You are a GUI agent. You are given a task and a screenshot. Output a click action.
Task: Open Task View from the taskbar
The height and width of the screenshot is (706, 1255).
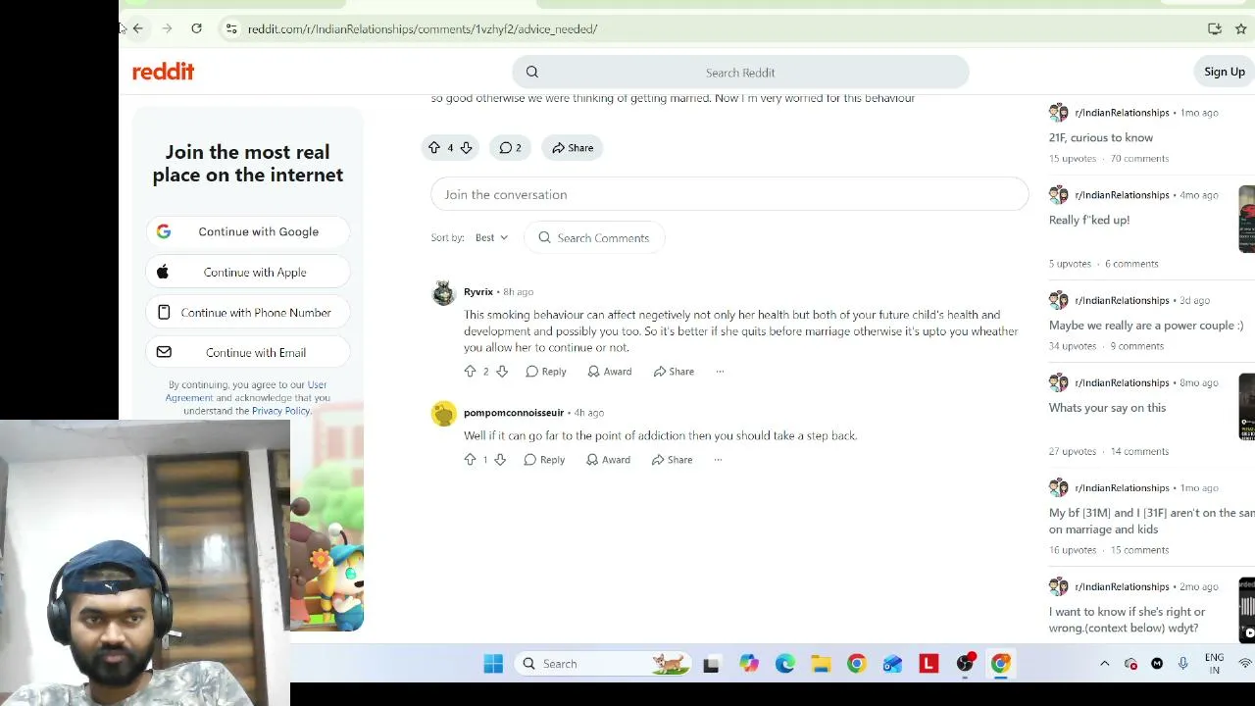[711, 664]
